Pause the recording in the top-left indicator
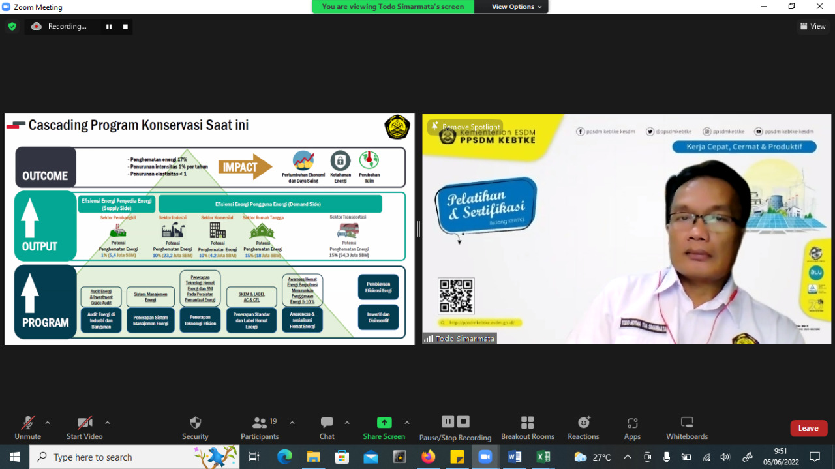This screenshot has width=835, height=469. click(x=109, y=27)
